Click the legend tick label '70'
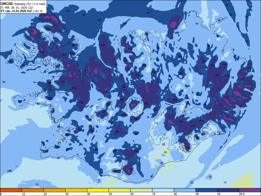Screen dimensions: 261x196 pos(154,194)
